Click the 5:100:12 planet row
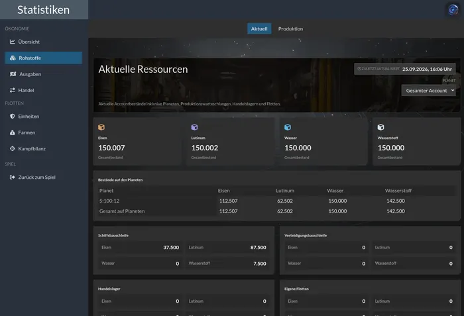 pos(277,201)
